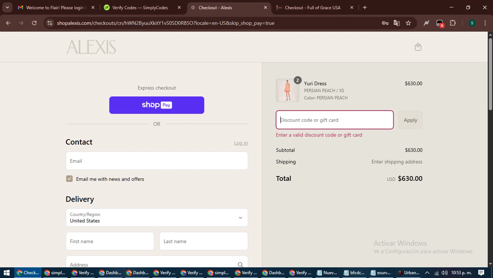Open the esurv... notepad taskbar item
Viewport: 493px width, 278px height.
click(x=381, y=273)
